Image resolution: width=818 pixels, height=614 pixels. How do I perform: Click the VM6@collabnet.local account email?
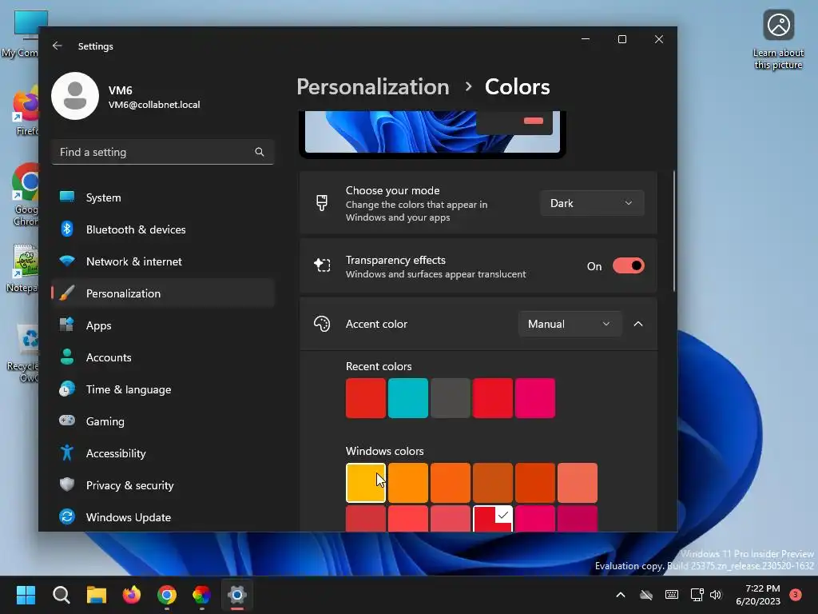click(154, 105)
